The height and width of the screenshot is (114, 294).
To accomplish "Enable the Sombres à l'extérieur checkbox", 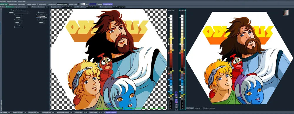I will (x=203, y=108).
